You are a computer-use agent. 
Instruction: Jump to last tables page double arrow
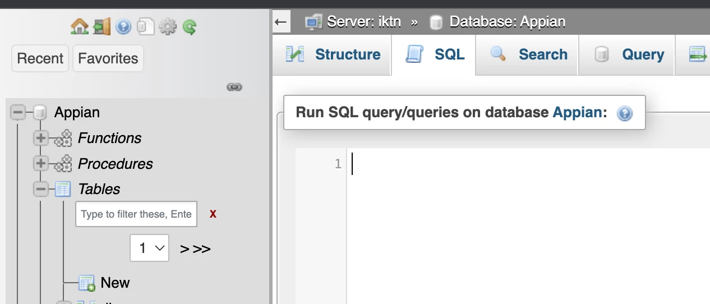(201, 249)
